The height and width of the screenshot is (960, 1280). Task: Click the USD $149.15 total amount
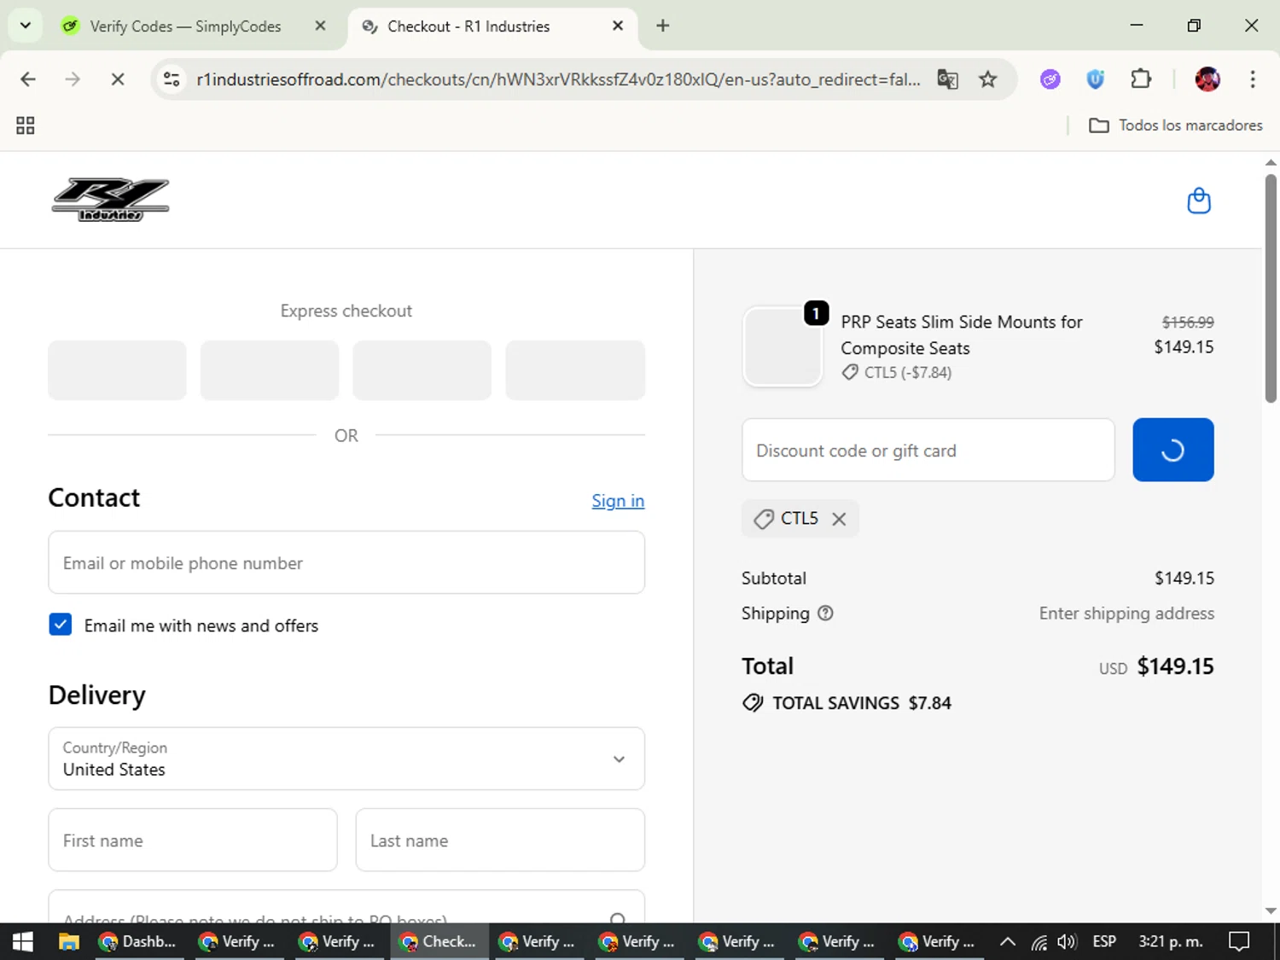pyautogui.click(x=1156, y=666)
